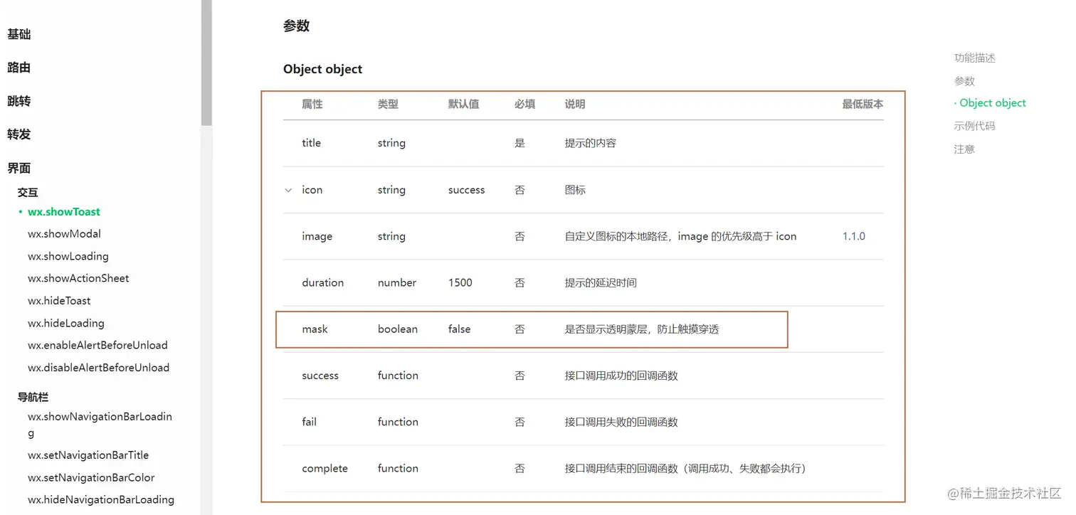
Task: Open wx.enableAlertBeforeUnload page
Action: (x=97, y=345)
